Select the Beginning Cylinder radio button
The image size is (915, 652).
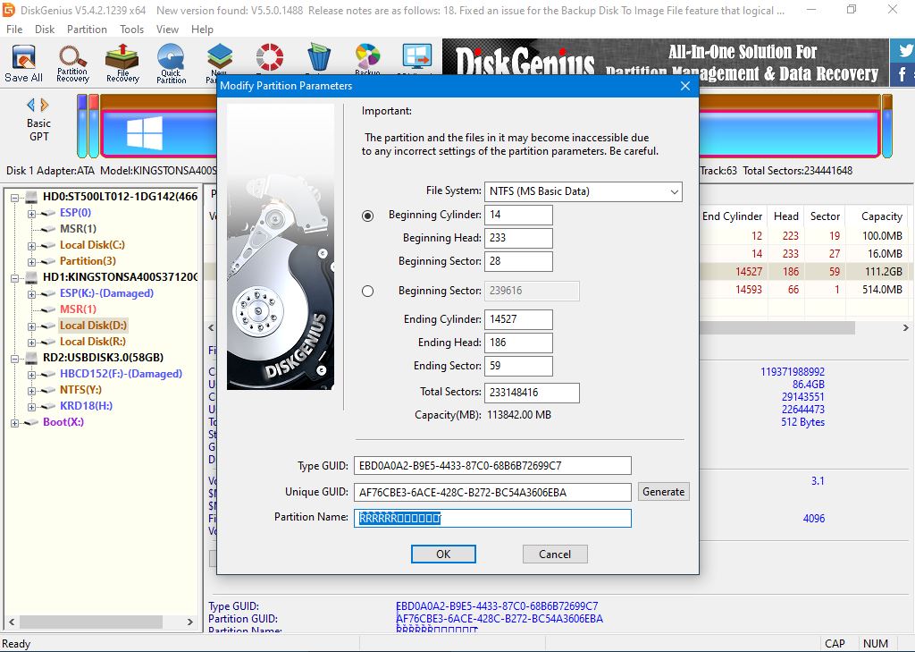point(368,216)
